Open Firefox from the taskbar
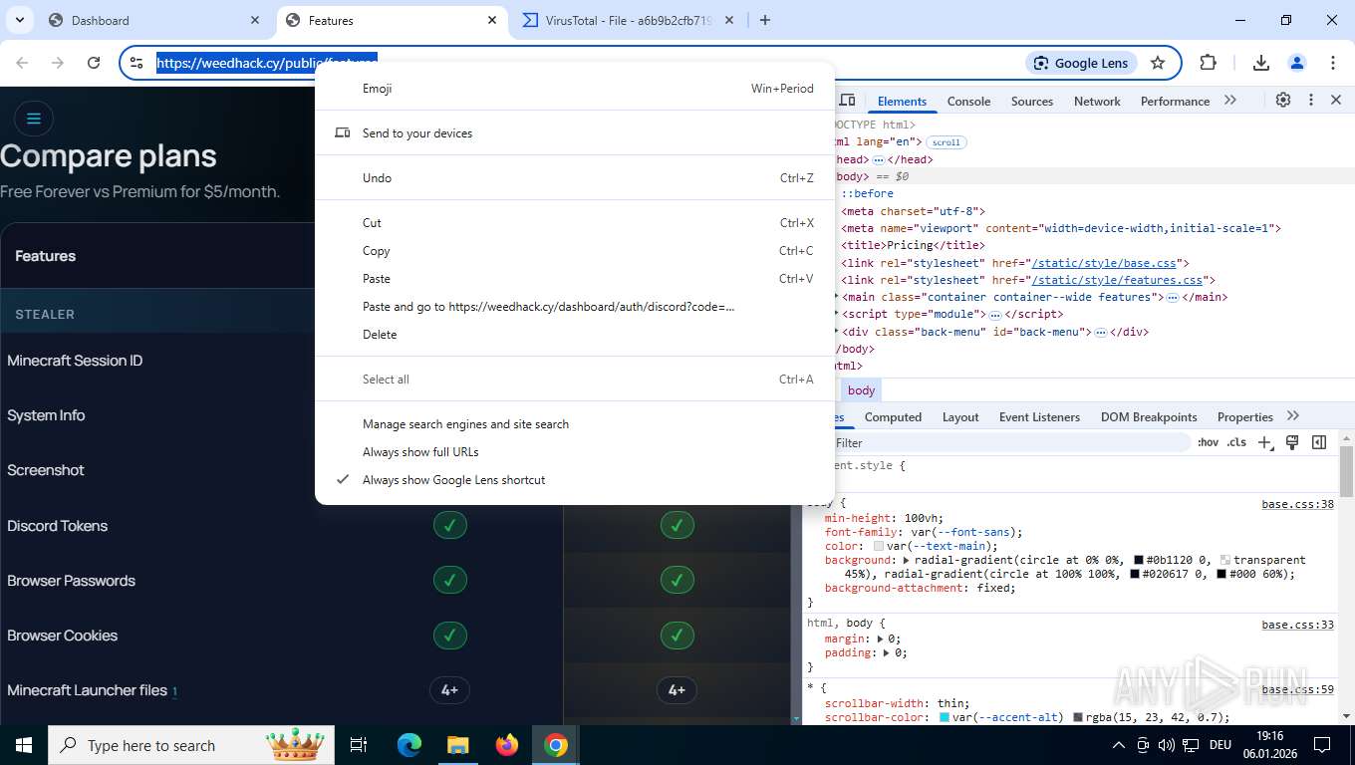The image size is (1355, 765). (507, 745)
